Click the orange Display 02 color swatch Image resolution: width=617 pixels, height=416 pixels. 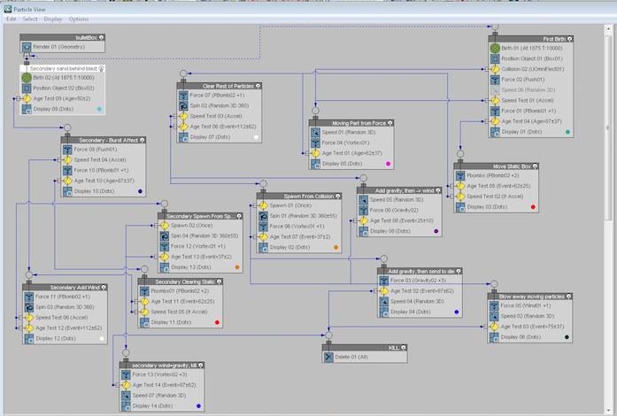pyautogui.click(x=336, y=247)
